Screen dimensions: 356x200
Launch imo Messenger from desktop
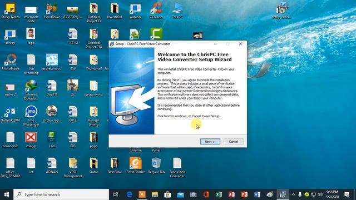tap(31, 116)
